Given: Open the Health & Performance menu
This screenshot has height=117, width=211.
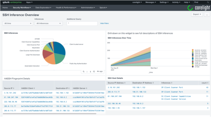Looking at the screenshot, I should (66, 8).
